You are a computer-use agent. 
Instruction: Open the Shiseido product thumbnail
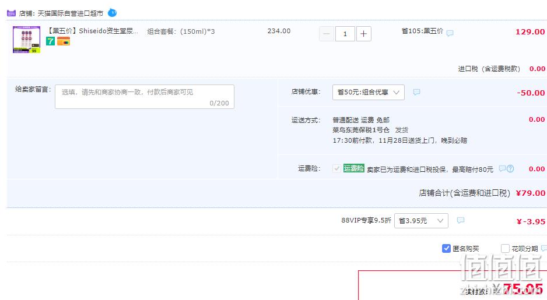[26, 40]
